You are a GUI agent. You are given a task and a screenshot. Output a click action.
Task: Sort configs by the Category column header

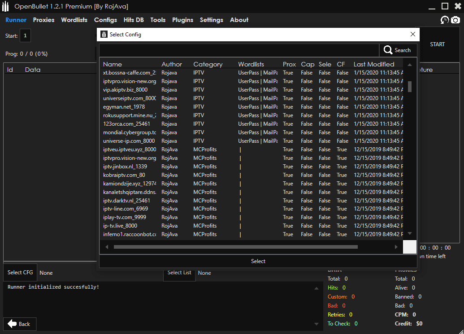[x=208, y=64]
